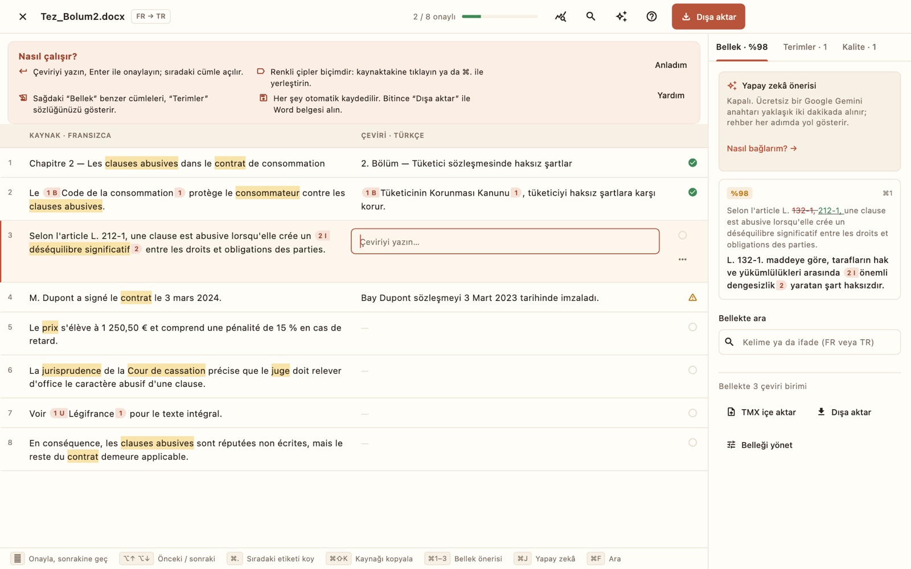
Task: Click the warning triangle on segment 4
Action: tap(692, 298)
